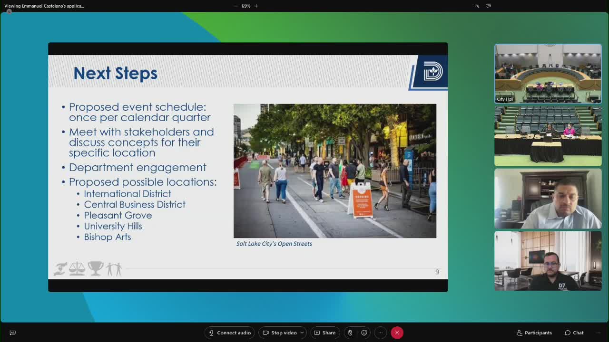The width and height of the screenshot is (609, 342).
Task: Click the red leave meeting button
Action: coord(397,332)
